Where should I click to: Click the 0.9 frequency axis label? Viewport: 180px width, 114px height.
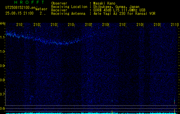(2, 66)
